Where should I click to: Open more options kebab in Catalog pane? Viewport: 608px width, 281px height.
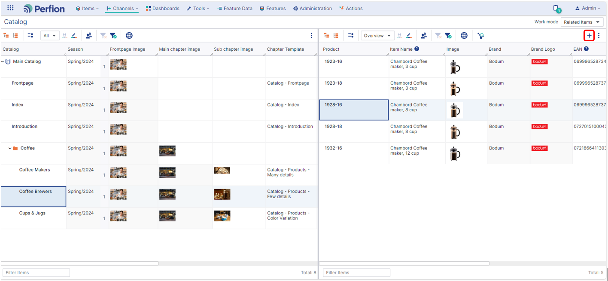312,36
